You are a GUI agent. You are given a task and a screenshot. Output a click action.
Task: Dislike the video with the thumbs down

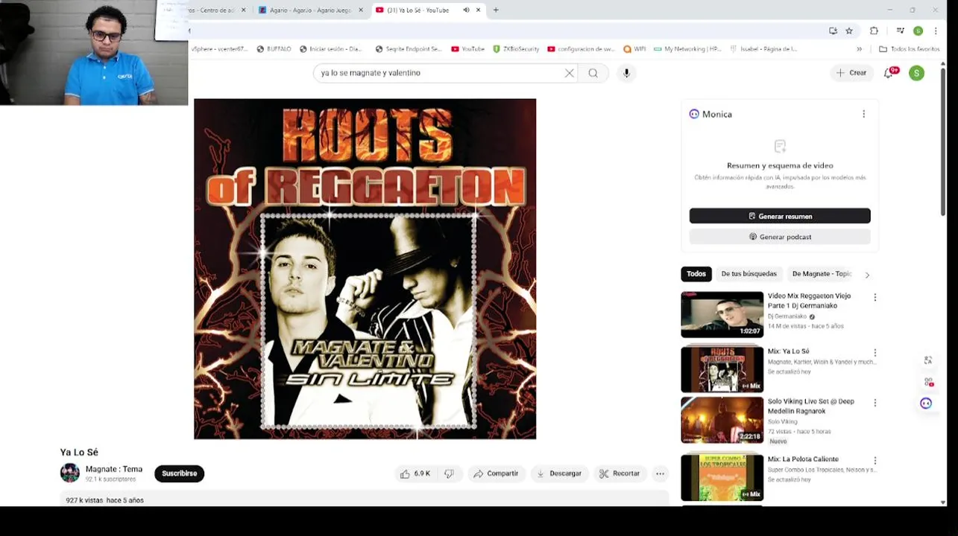449,473
